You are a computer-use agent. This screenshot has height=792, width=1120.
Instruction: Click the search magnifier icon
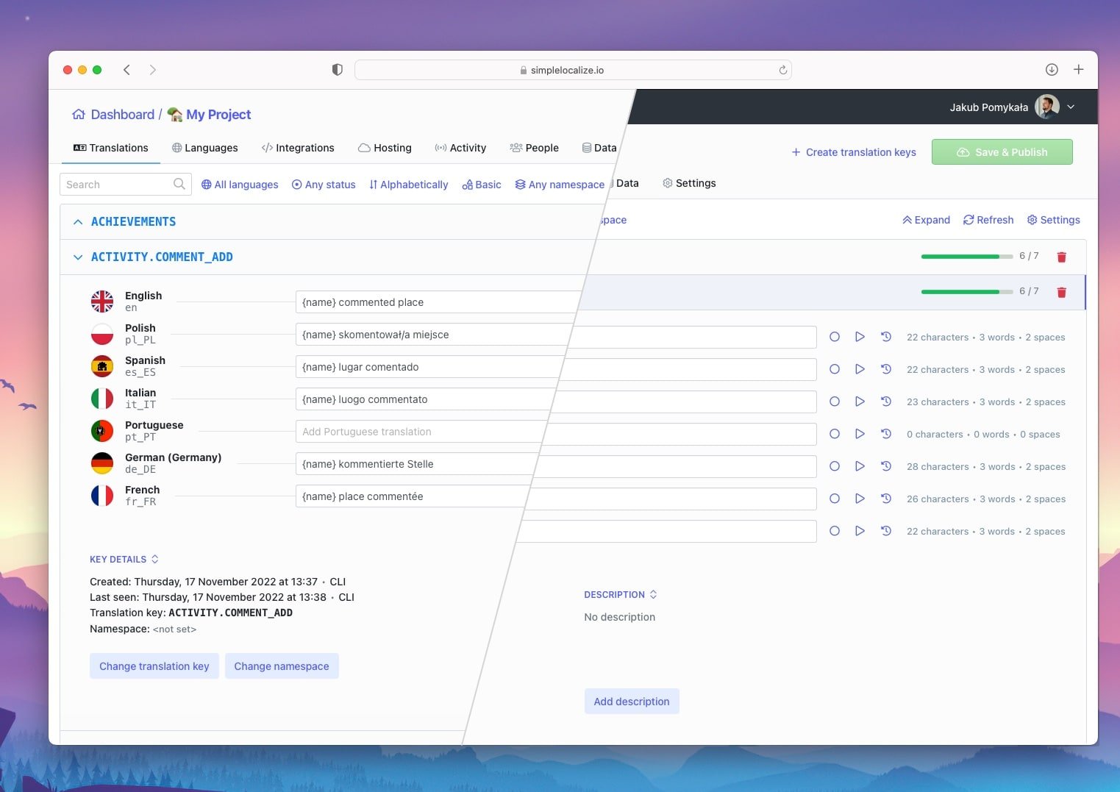(179, 184)
